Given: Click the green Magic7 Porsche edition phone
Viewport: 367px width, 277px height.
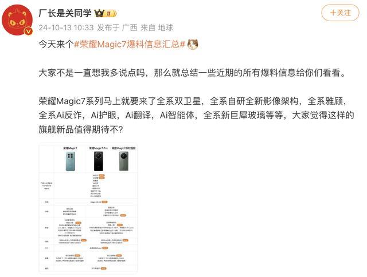Looking at the screenshot, I should (124, 161).
